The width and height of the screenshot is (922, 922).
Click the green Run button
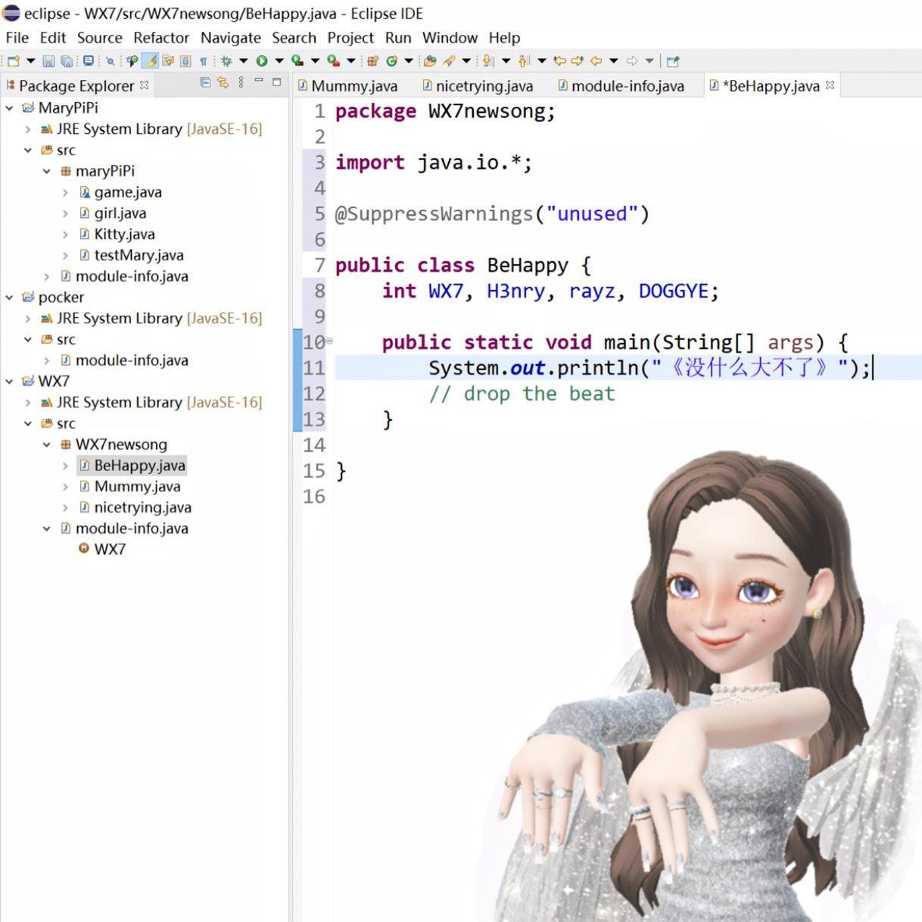click(x=261, y=61)
